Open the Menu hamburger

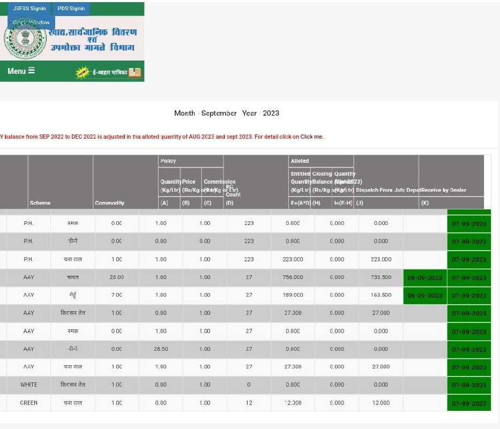(x=21, y=71)
